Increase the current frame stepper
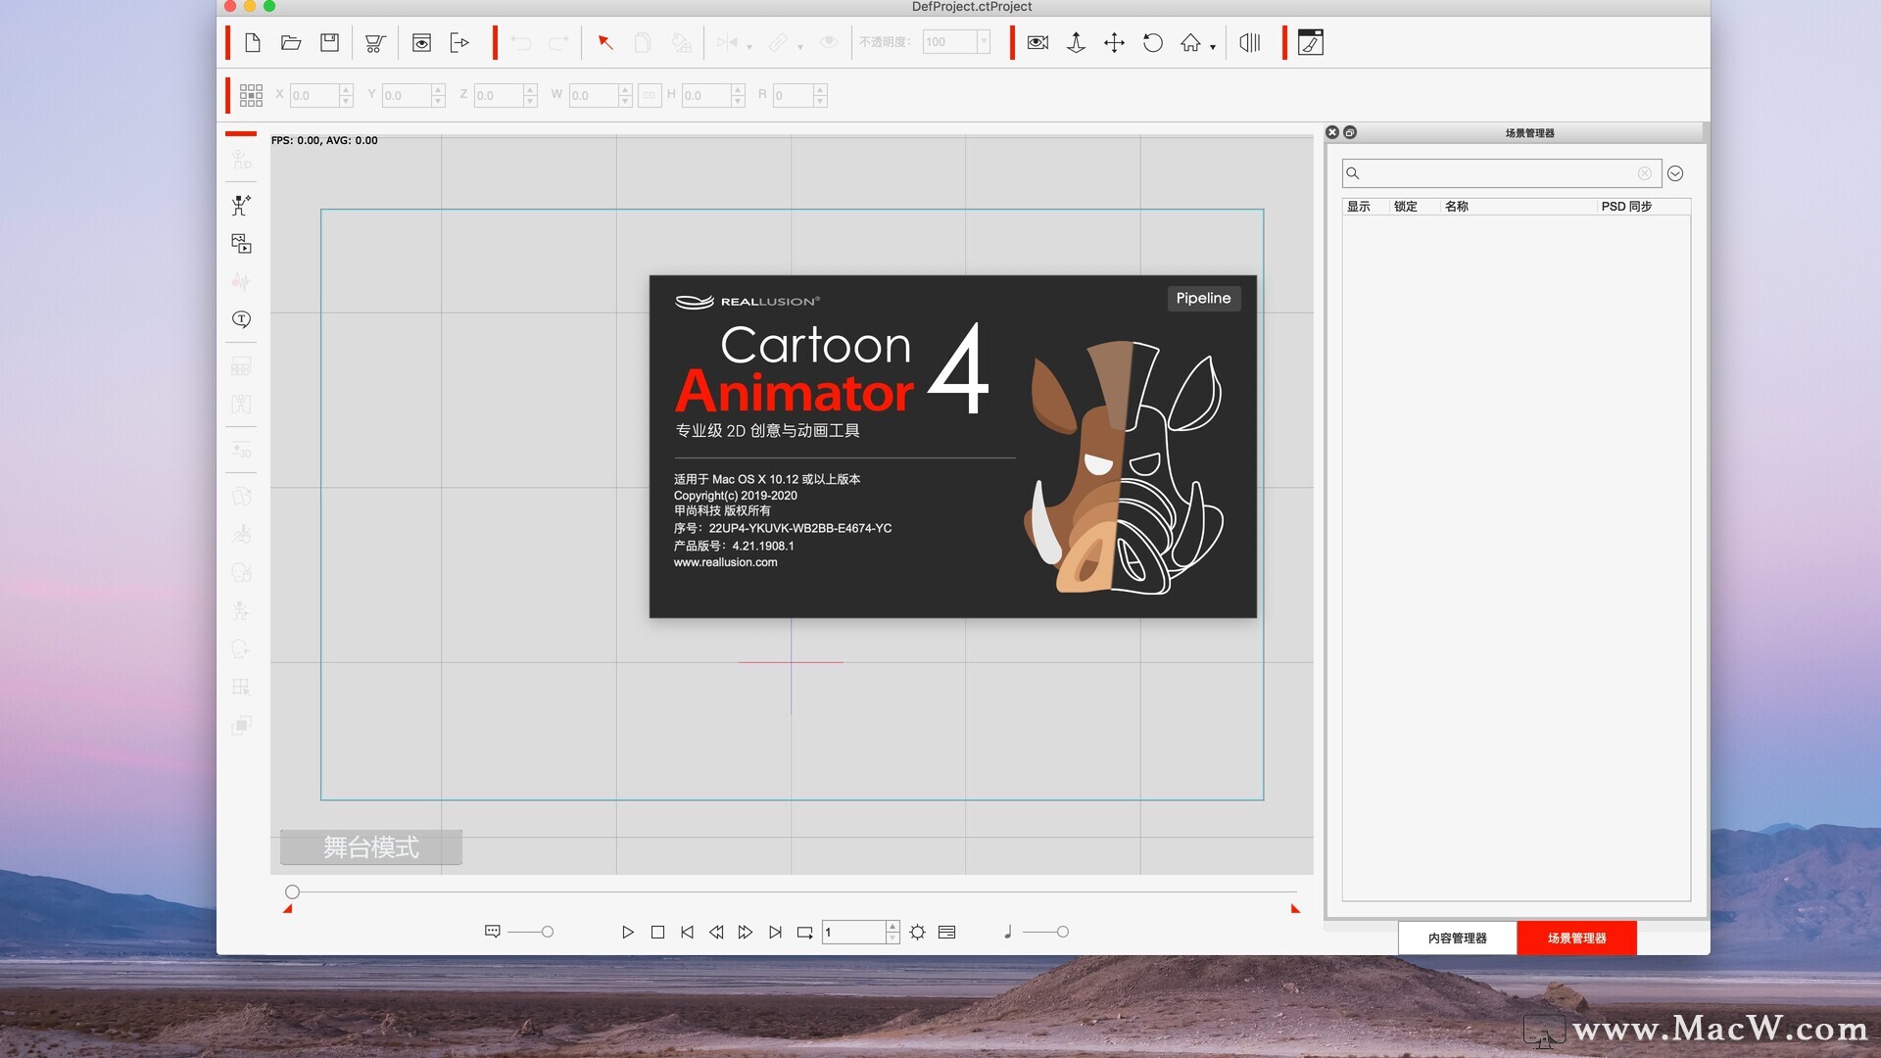 pyautogui.click(x=892, y=927)
